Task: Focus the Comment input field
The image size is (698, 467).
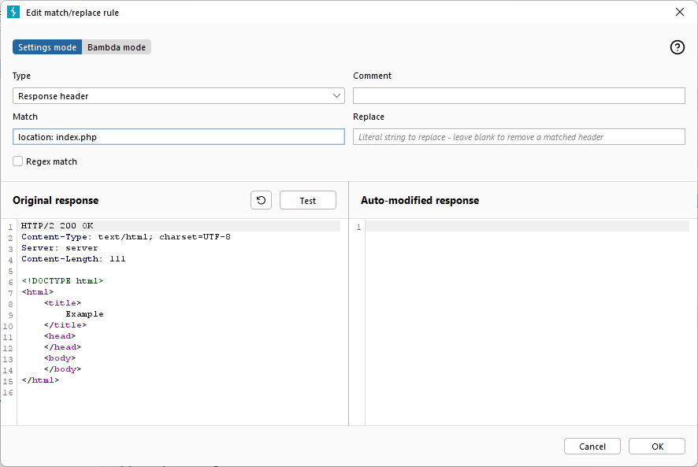Action: pyautogui.click(x=518, y=96)
